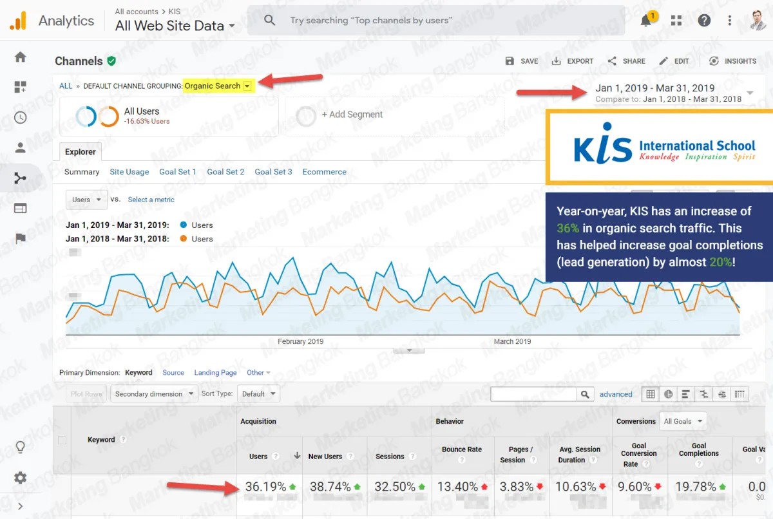This screenshot has height=519, width=773.
Task: Tick the select-all checkbox in the table header
Action: coord(62,440)
